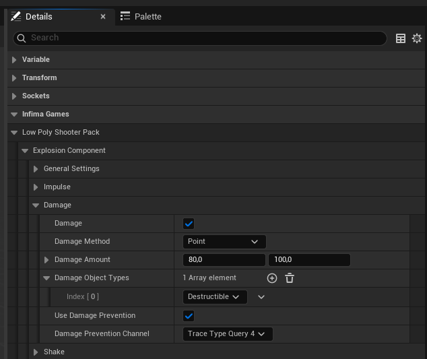
Task: Collapse the Damage Object Types array
Action: (46, 278)
